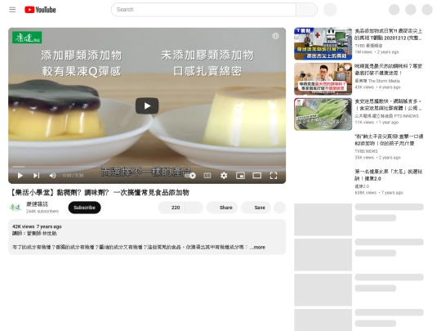Toggle closed captions CC button

[207, 176]
